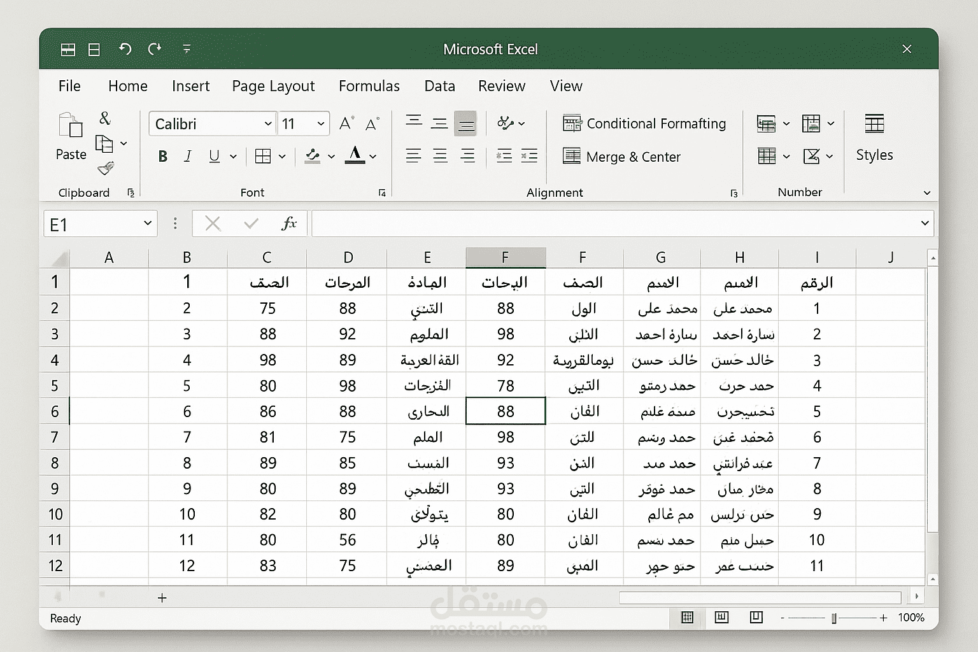Select the Format Painter brush icon

[106, 168]
